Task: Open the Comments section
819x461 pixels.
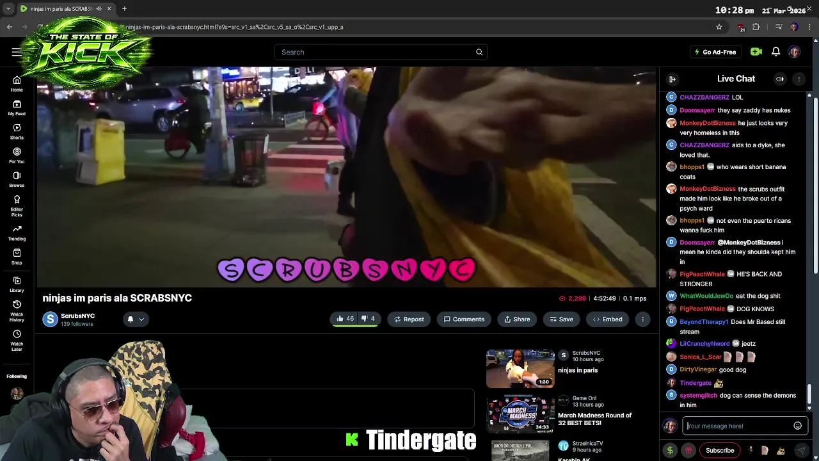Action: 464,319
